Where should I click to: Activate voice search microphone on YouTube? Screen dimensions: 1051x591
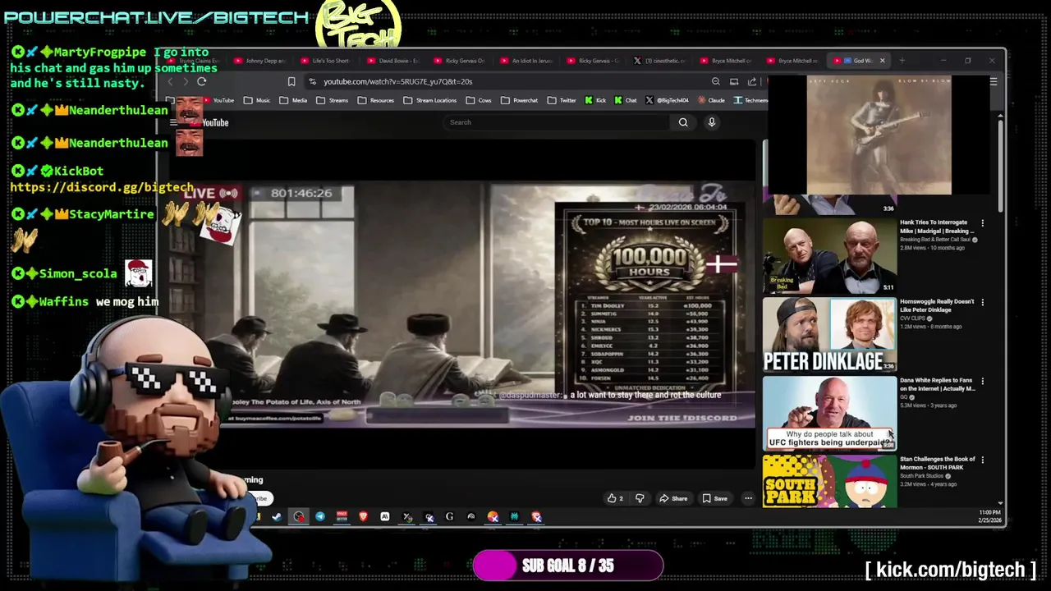(712, 122)
